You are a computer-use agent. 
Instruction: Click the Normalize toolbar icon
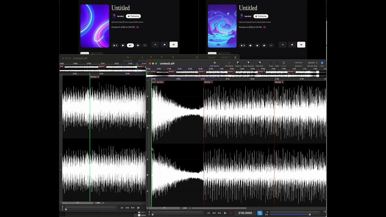(x=229, y=63)
